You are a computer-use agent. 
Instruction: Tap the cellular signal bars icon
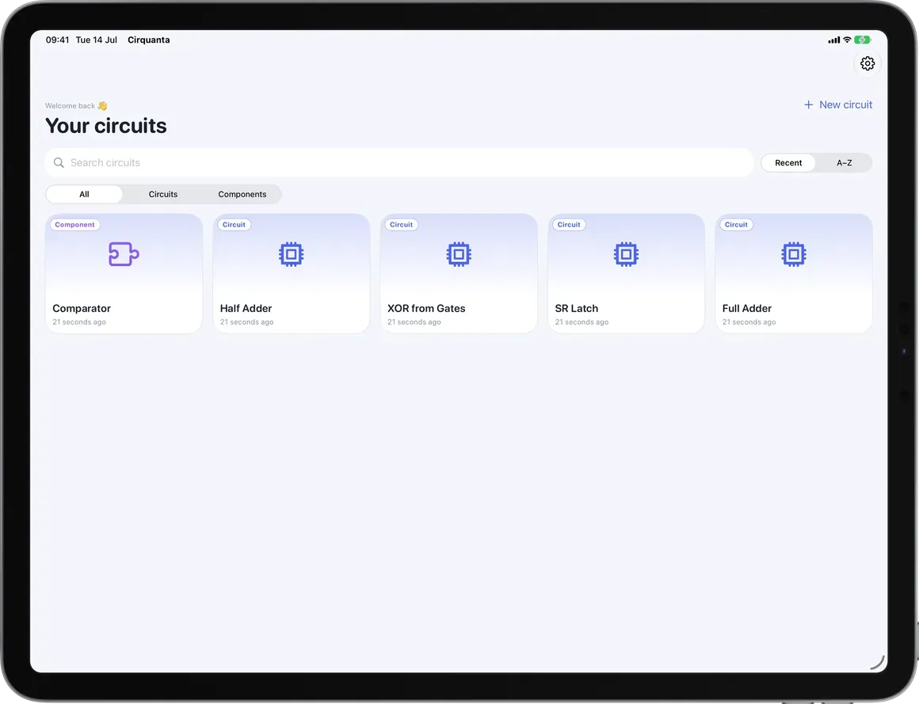pos(834,40)
